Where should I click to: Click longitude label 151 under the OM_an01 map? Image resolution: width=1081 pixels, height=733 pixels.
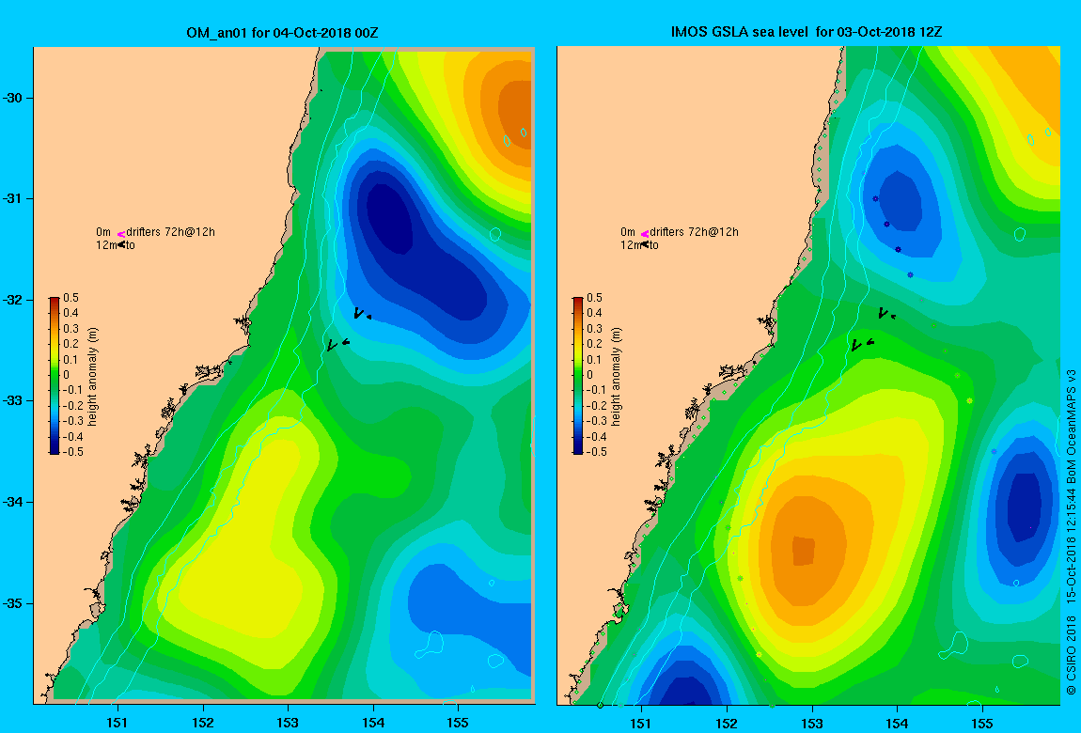[117, 723]
